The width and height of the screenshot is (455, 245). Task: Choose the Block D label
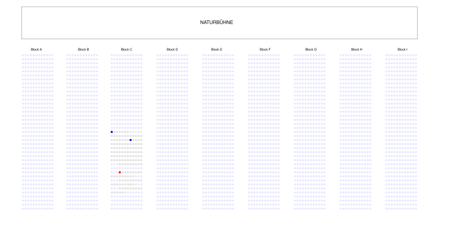tap(172, 49)
